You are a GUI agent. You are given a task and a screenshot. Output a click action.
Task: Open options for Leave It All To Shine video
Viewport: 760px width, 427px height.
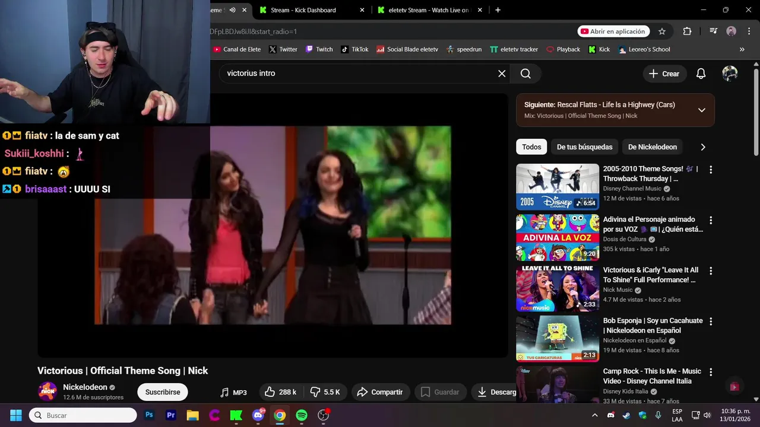(711, 270)
